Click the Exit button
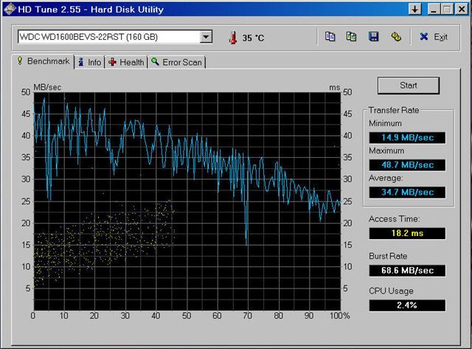Viewport: 472px width, 349px height. pos(434,37)
